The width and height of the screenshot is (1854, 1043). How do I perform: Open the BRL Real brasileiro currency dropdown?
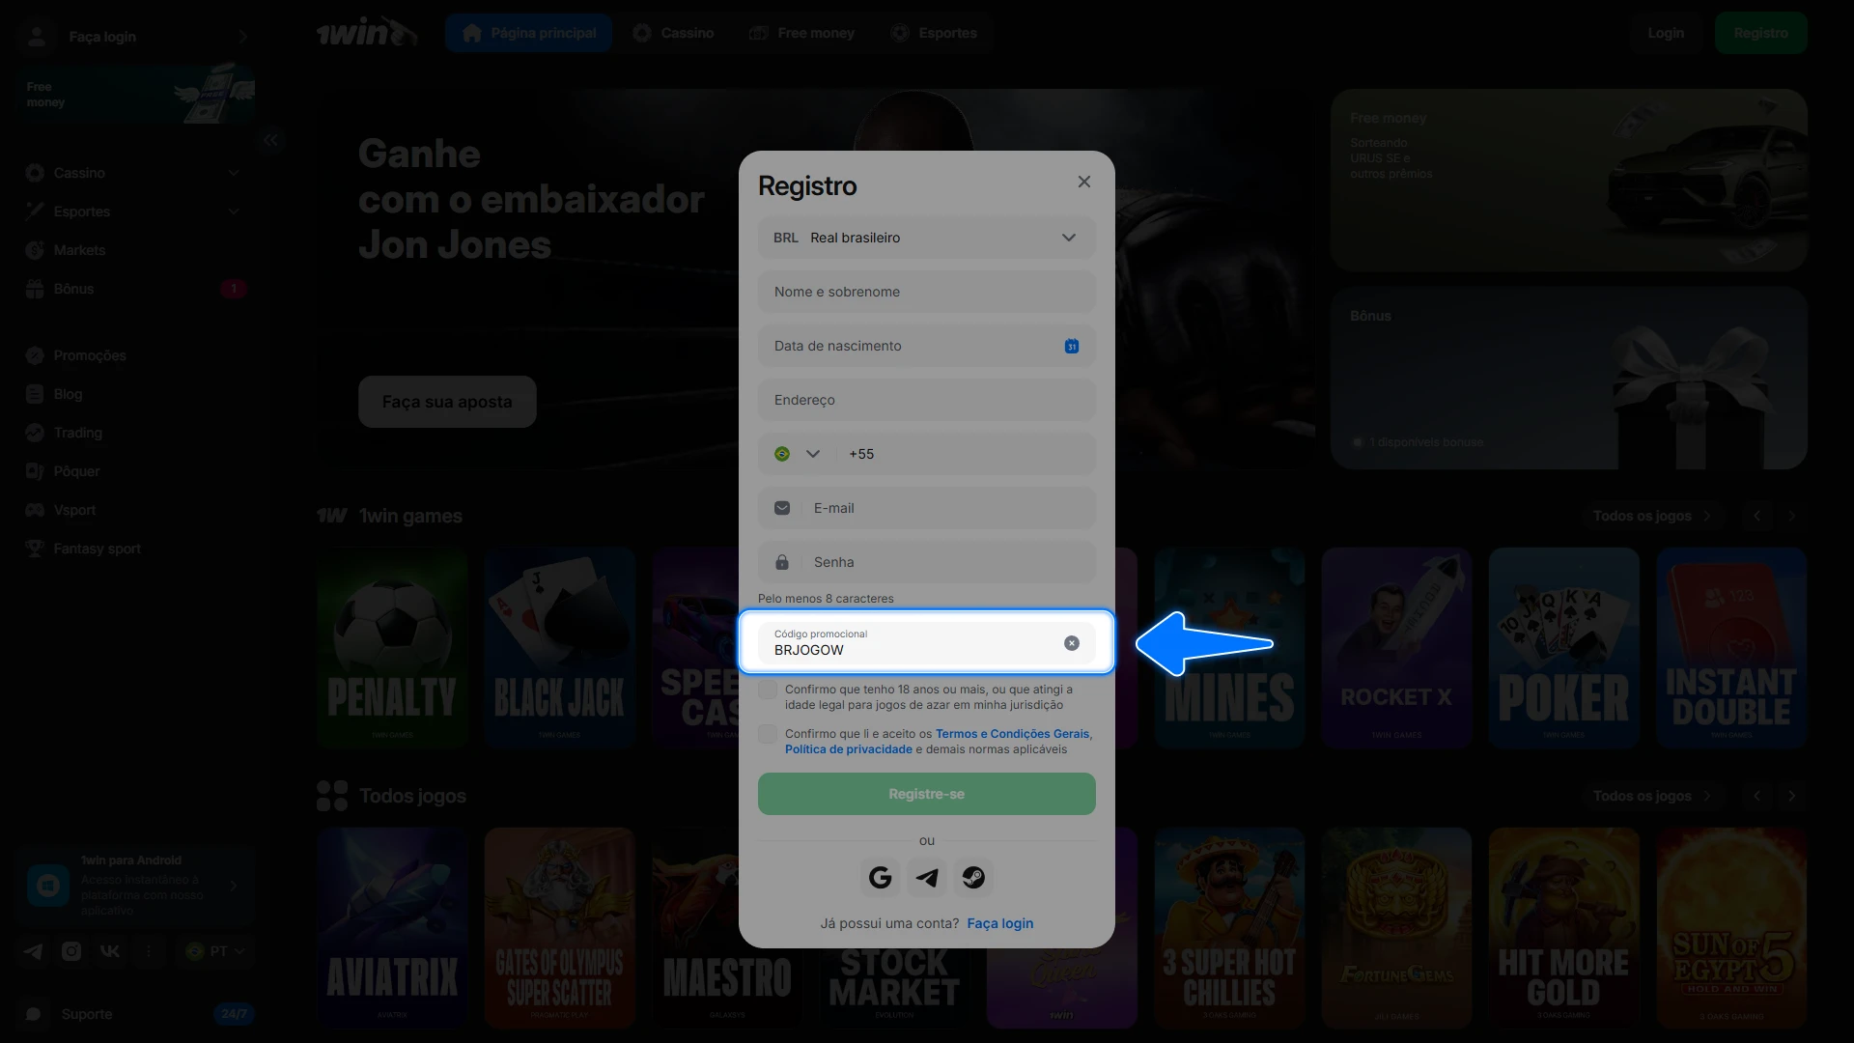(x=927, y=238)
